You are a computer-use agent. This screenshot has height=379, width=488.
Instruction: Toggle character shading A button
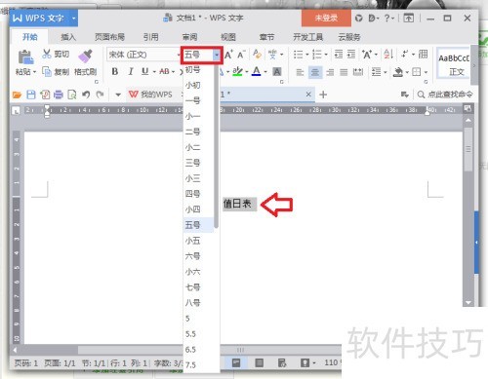(277, 71)
